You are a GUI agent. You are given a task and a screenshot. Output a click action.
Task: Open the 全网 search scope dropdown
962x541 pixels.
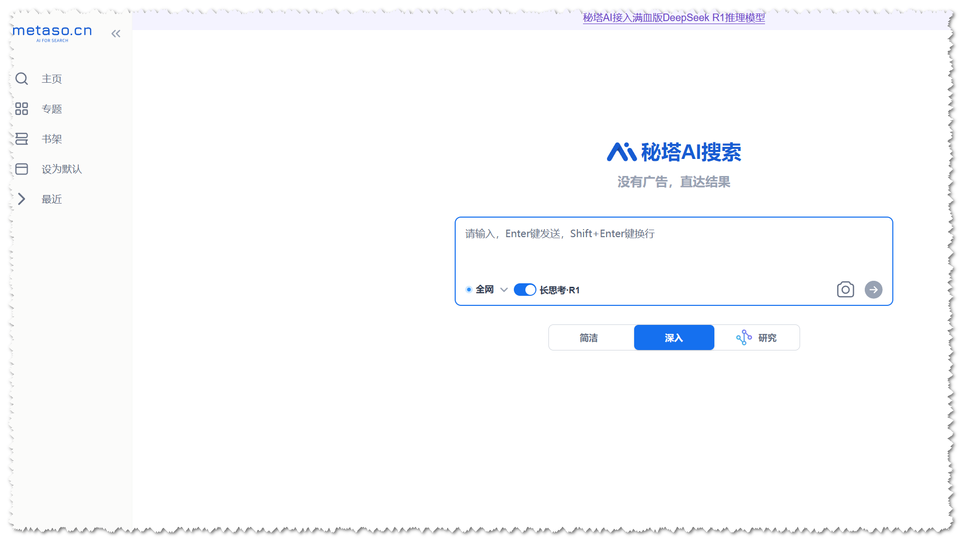[x=487, y=290]
